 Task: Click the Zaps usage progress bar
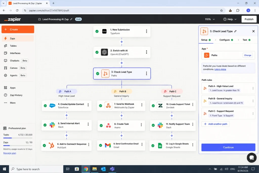click(18, 146)
